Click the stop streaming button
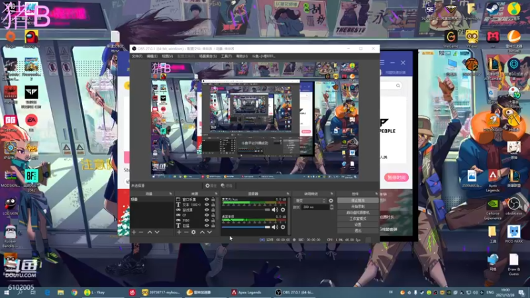This screenshot has width=530, height=298. (358, 201)
